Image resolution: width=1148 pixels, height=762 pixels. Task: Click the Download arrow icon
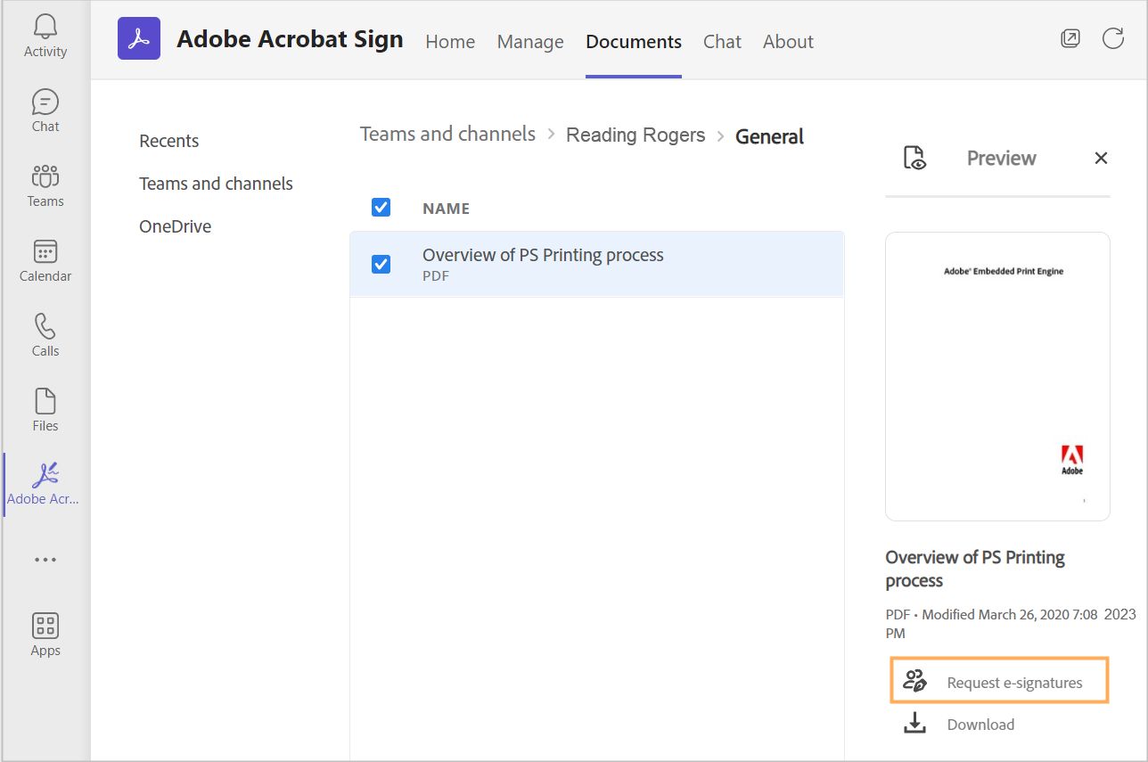click(915, 724)
